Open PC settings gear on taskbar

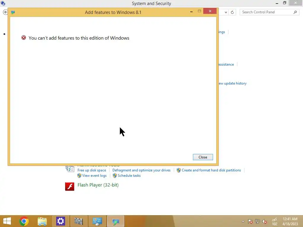pyautogui.click(x=60, y=221)
